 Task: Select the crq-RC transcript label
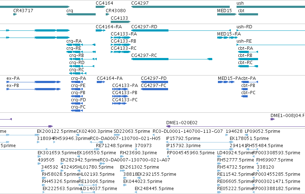(x=77, y=70)
